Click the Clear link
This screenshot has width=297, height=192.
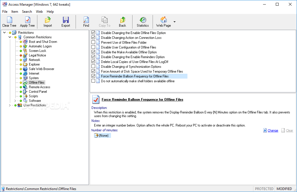click(x=289, y=130)
